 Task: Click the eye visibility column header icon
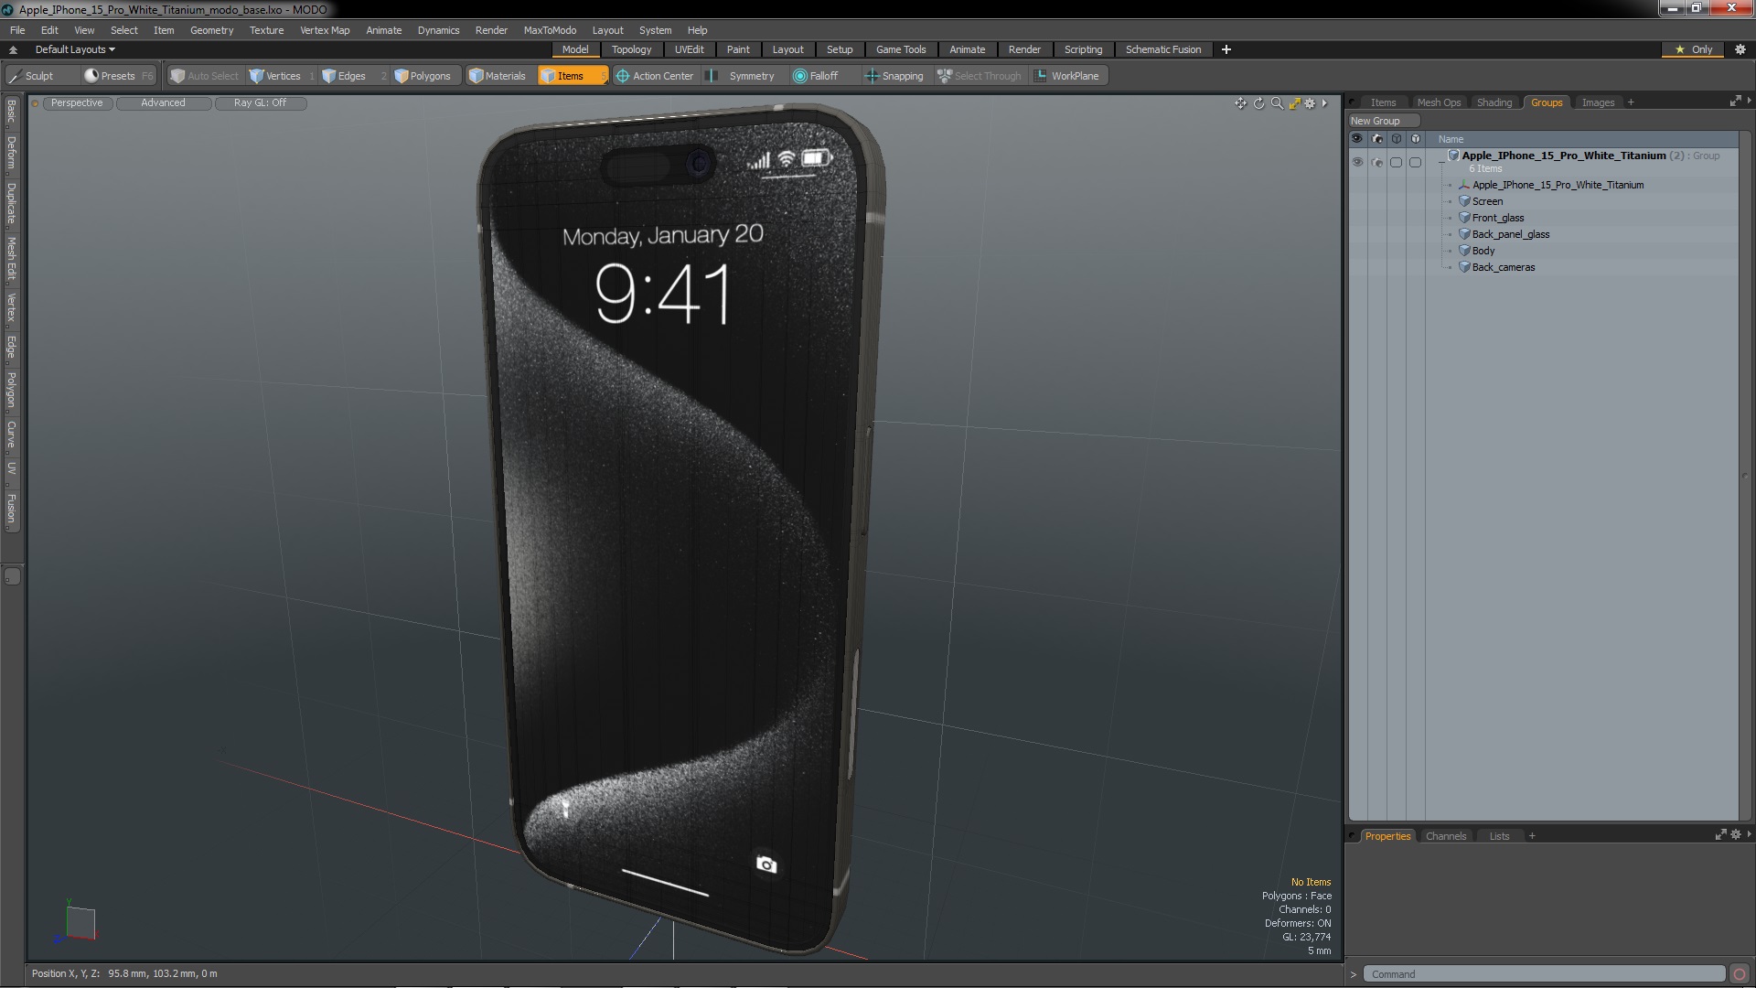1357,139
